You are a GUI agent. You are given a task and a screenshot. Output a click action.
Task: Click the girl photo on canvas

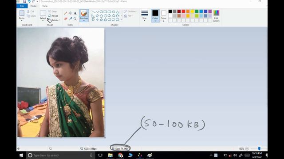[61, 83]
